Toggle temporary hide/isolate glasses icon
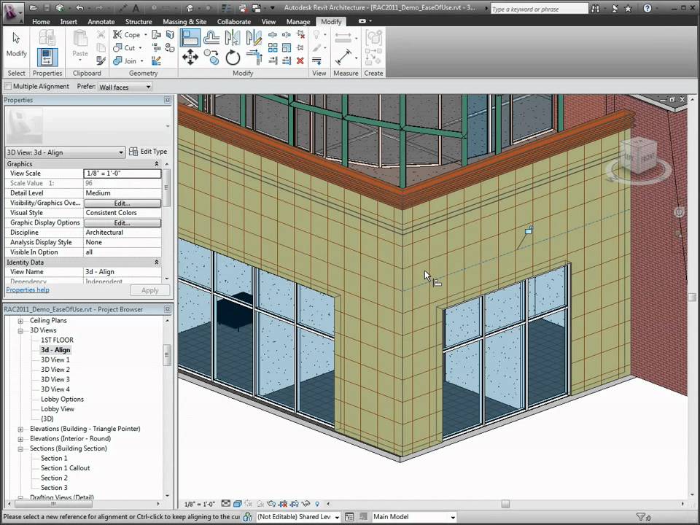700x525 pixels. 306,504
